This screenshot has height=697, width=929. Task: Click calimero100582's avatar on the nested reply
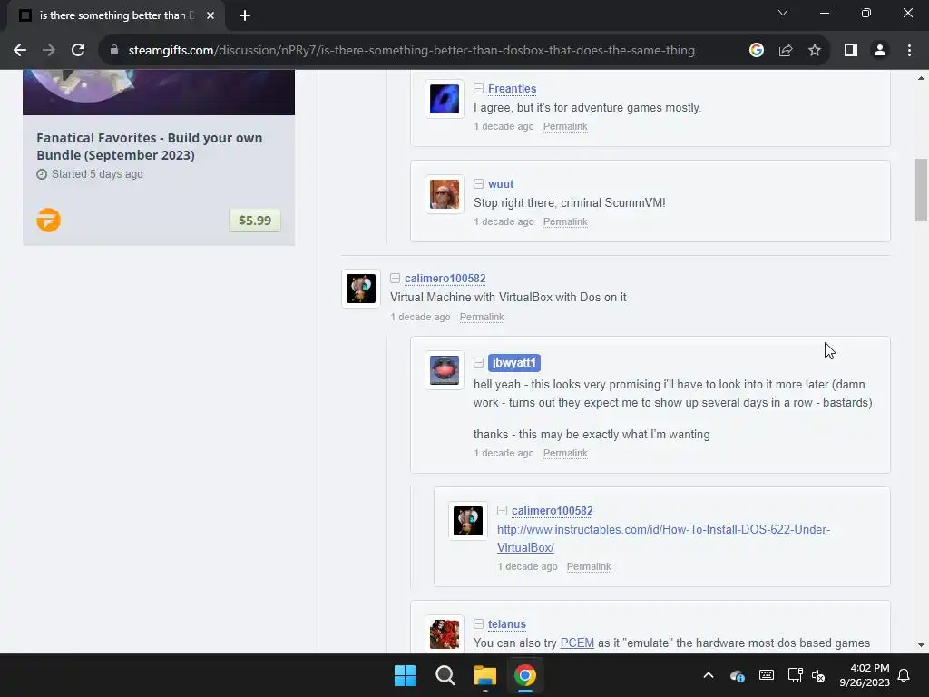click(x=468, y=521)
